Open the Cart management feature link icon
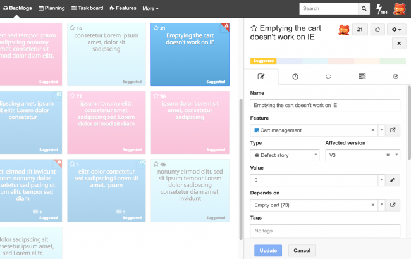 (393, 130)
